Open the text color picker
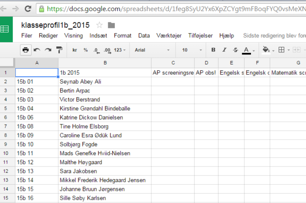Screen dimensions: 306x203 pos(246,50)
